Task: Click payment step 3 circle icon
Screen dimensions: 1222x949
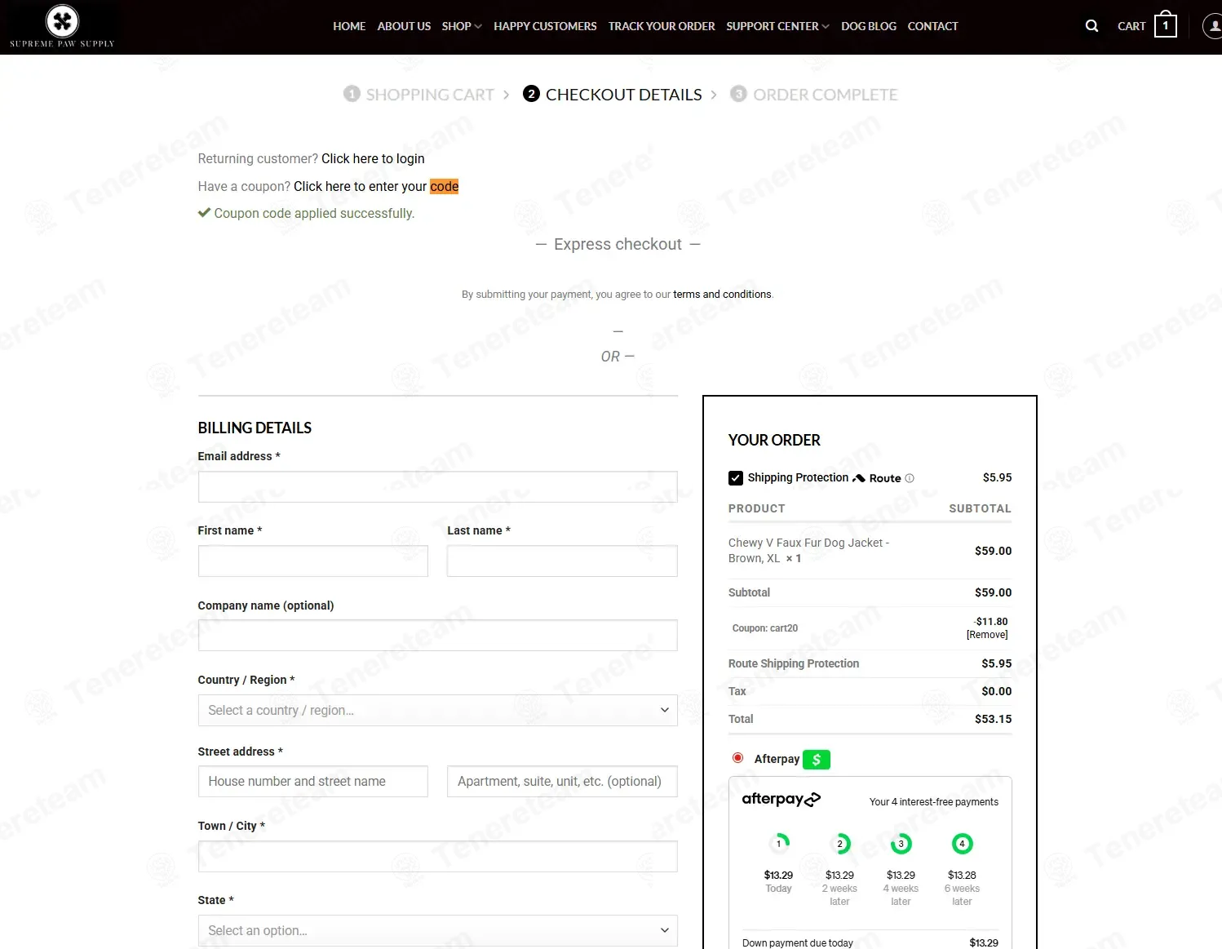Action: click(x=901, y=844)
